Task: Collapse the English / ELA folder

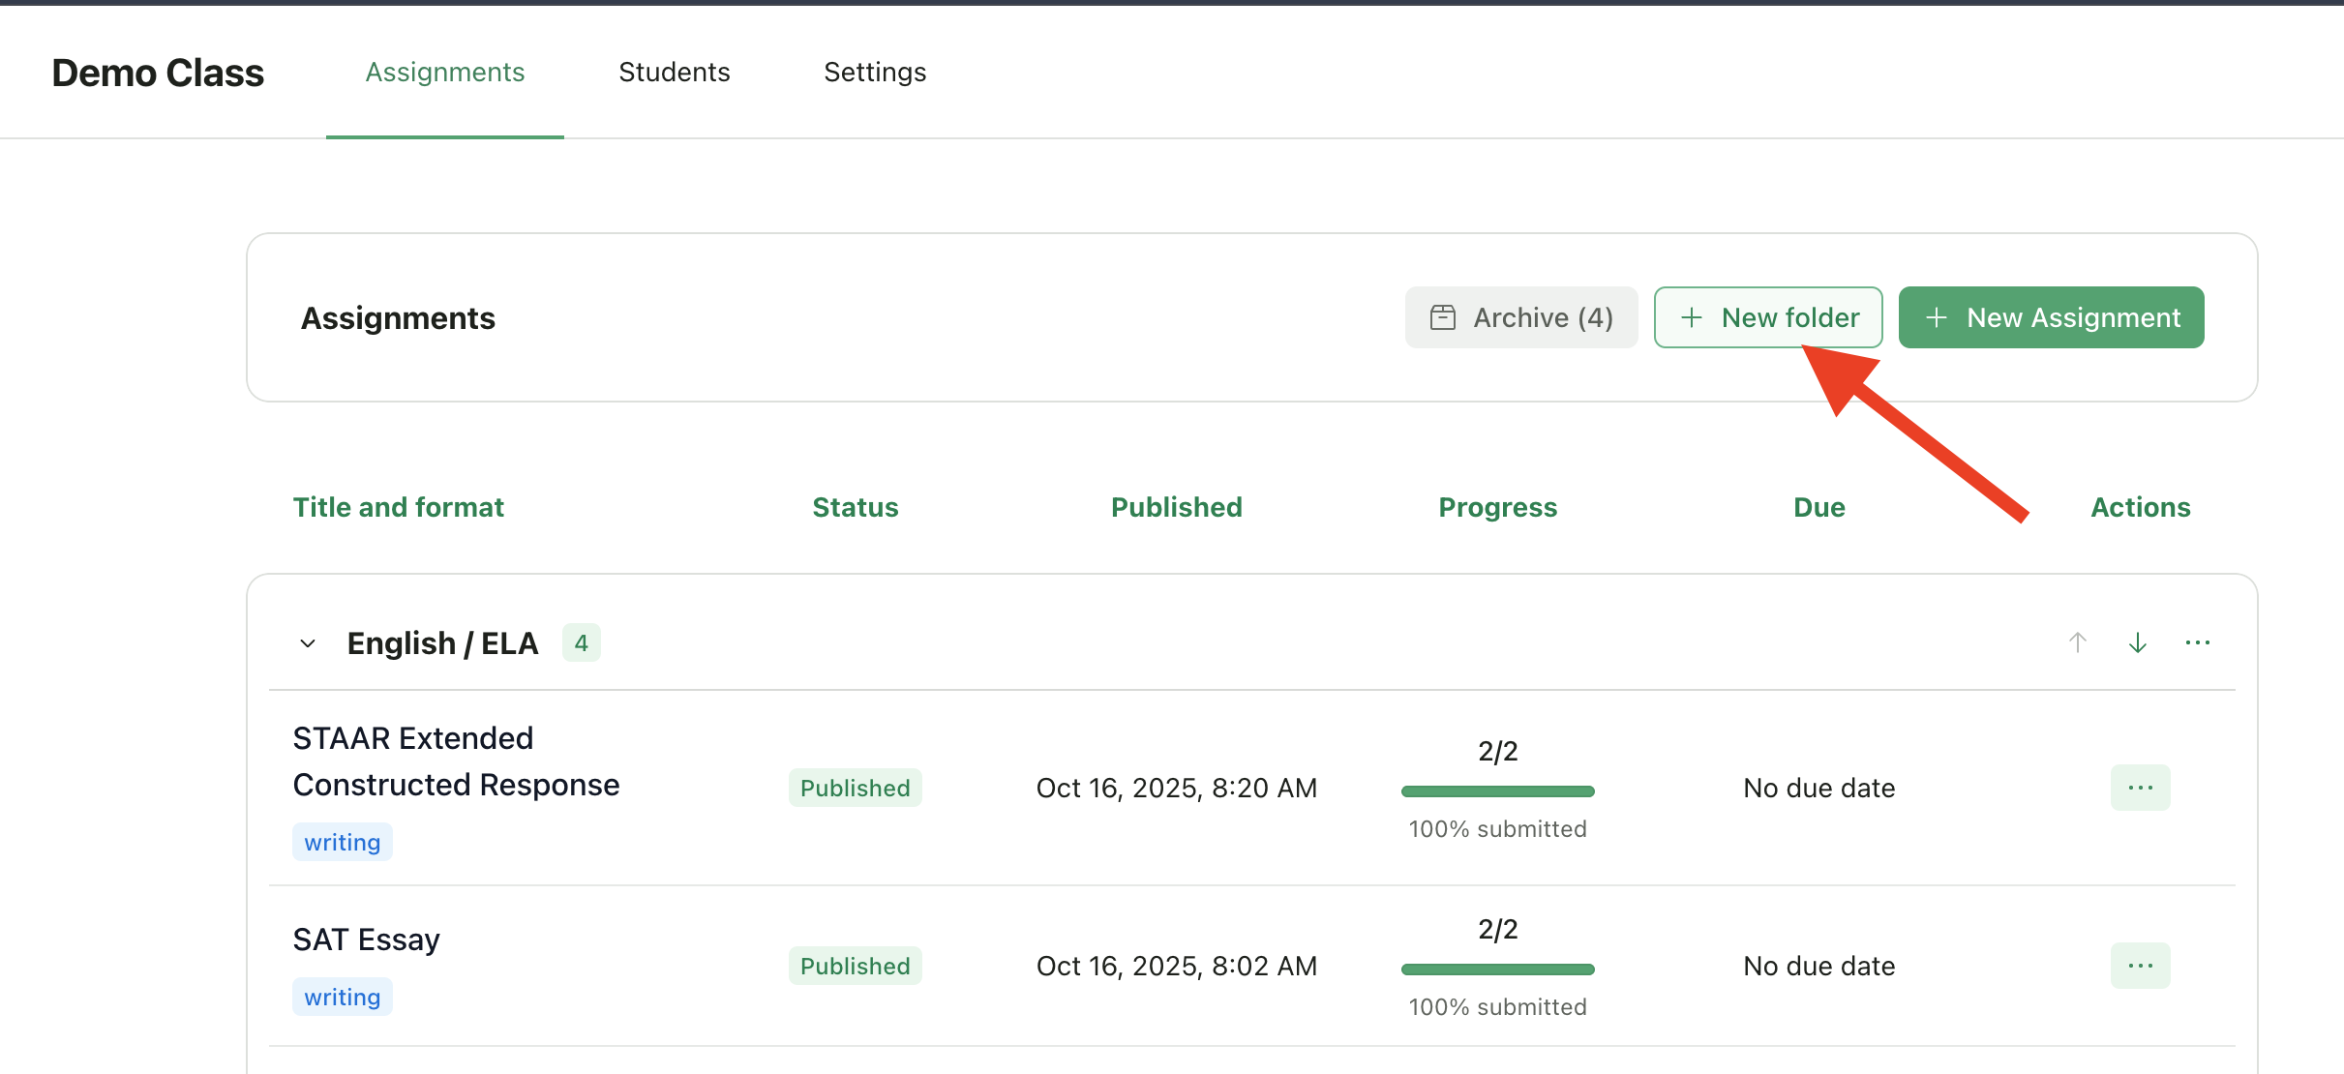Action: 307,642
